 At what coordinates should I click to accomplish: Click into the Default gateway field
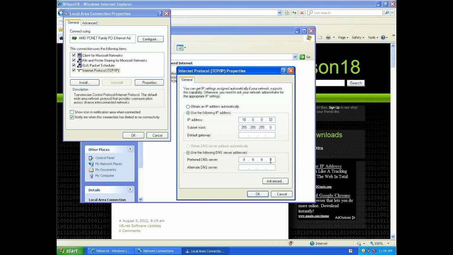pyautogui.click(x=257, y=135)
